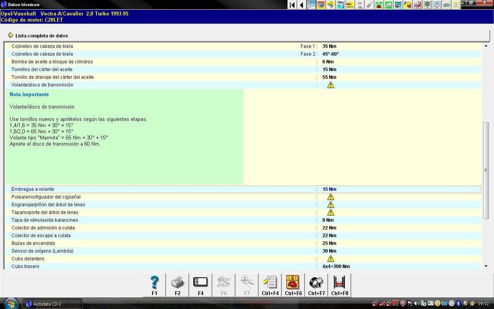This screenshot has height=309, width=494.
Task: Click the Ctrl+F7 tyre pressure button
Action: tap(316, 285)
